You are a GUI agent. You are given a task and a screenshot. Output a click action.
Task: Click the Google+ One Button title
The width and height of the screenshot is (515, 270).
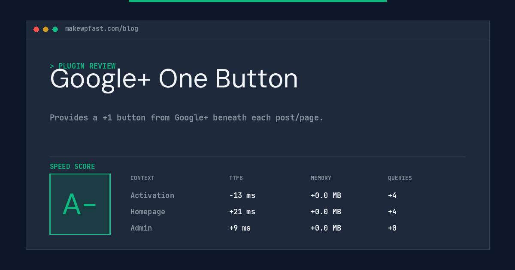(x=174, y=79)
